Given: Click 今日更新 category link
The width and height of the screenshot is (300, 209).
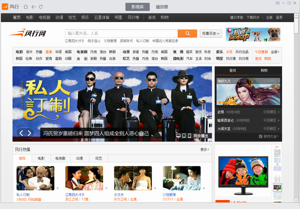Looking at the screenshot, I should [x=261, y=52].
